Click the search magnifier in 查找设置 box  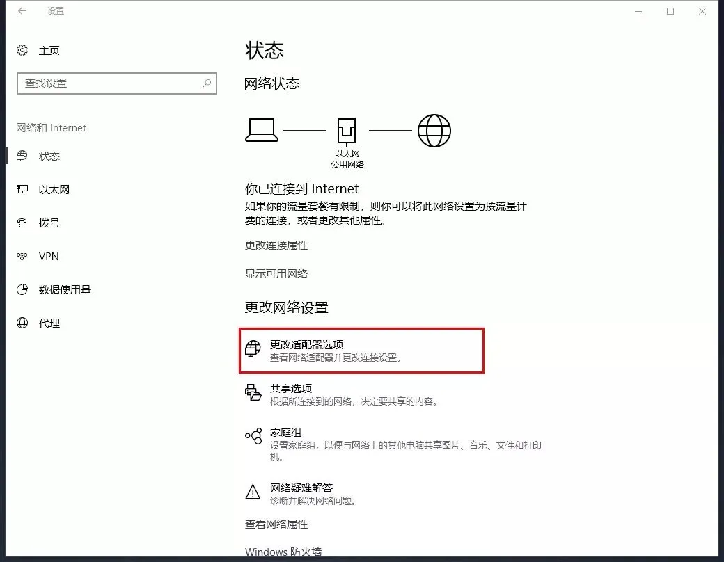206,83
